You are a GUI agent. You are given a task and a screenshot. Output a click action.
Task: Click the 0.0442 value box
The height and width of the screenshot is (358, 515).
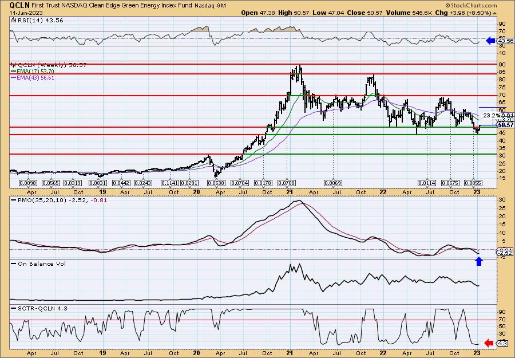pos(121,183)
